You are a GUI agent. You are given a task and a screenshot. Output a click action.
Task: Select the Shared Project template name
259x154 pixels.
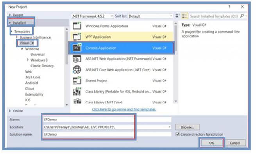pyautogui.click(x=96, y=81)
